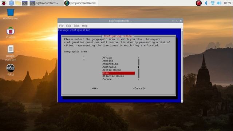233x131 pixels.
Task: Open the volume control icon
Action: [x=219, y=3]
